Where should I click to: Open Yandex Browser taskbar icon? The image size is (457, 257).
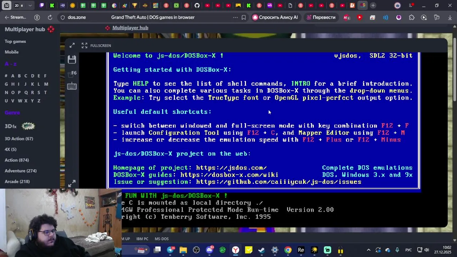point(236,250)
